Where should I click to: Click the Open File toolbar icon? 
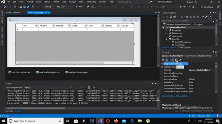[x=21, y=7]
